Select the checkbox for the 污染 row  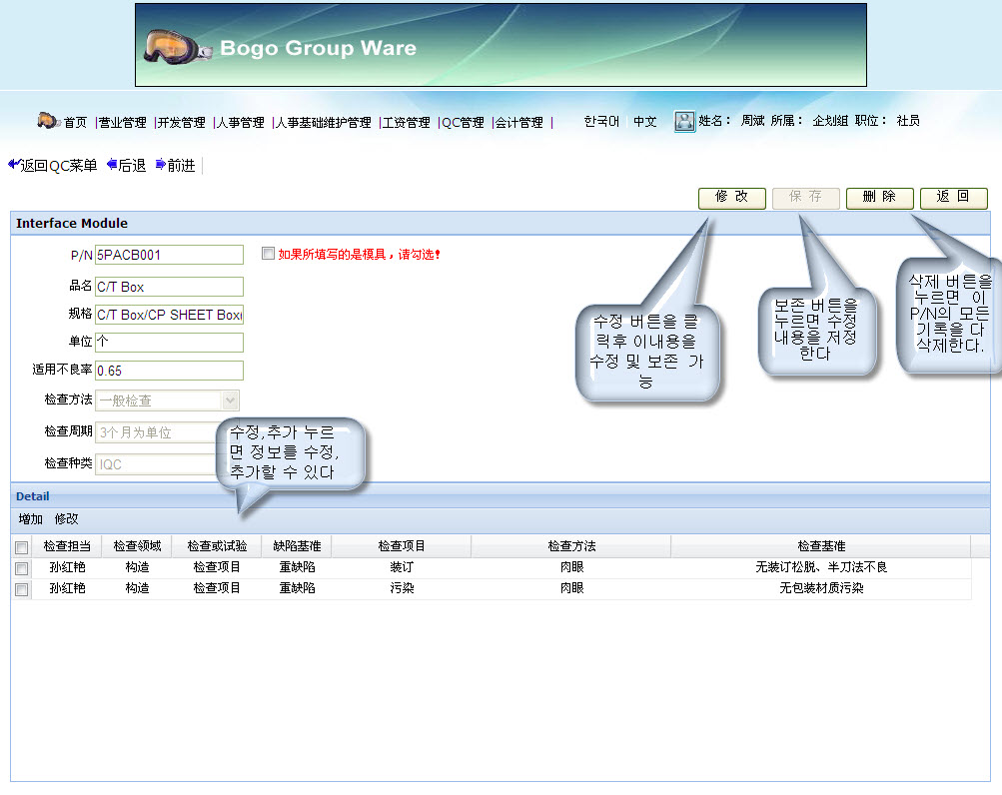(22, 590)
